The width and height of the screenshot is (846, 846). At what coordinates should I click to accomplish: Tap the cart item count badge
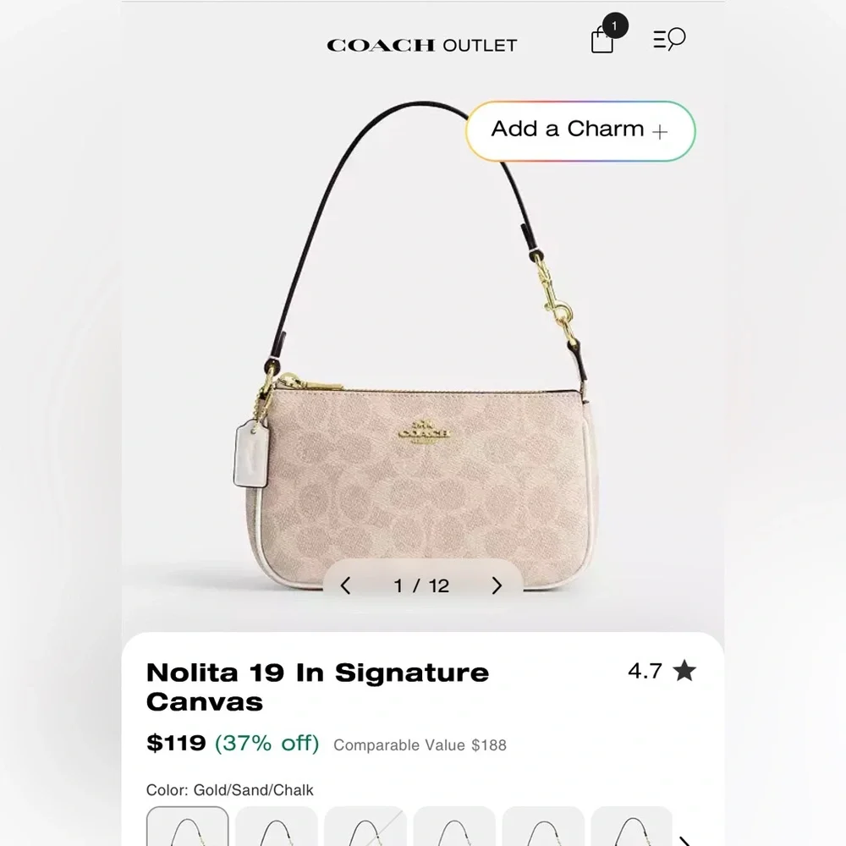[x=614, y=26]
